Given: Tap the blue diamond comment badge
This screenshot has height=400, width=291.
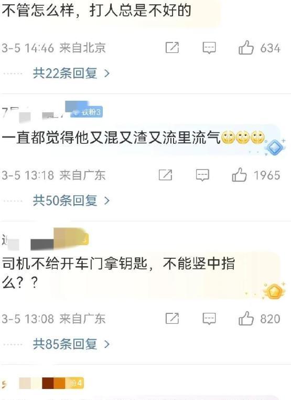Looking at the screenshot, I should tap(274, 148).
